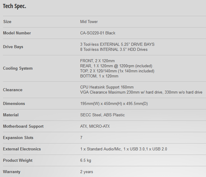Click the 2 years warranty value
Viewport: 206px width, 177px height.
point(87,172)
